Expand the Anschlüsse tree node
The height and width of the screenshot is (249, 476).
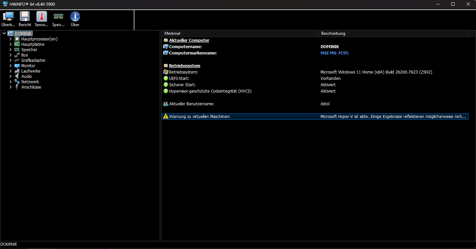tap(10, 87)
